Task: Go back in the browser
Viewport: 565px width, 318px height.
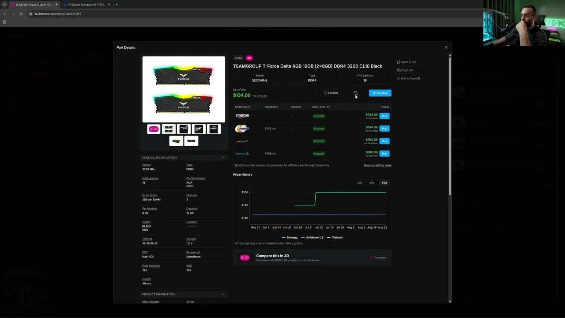Action: pos(5,14)
